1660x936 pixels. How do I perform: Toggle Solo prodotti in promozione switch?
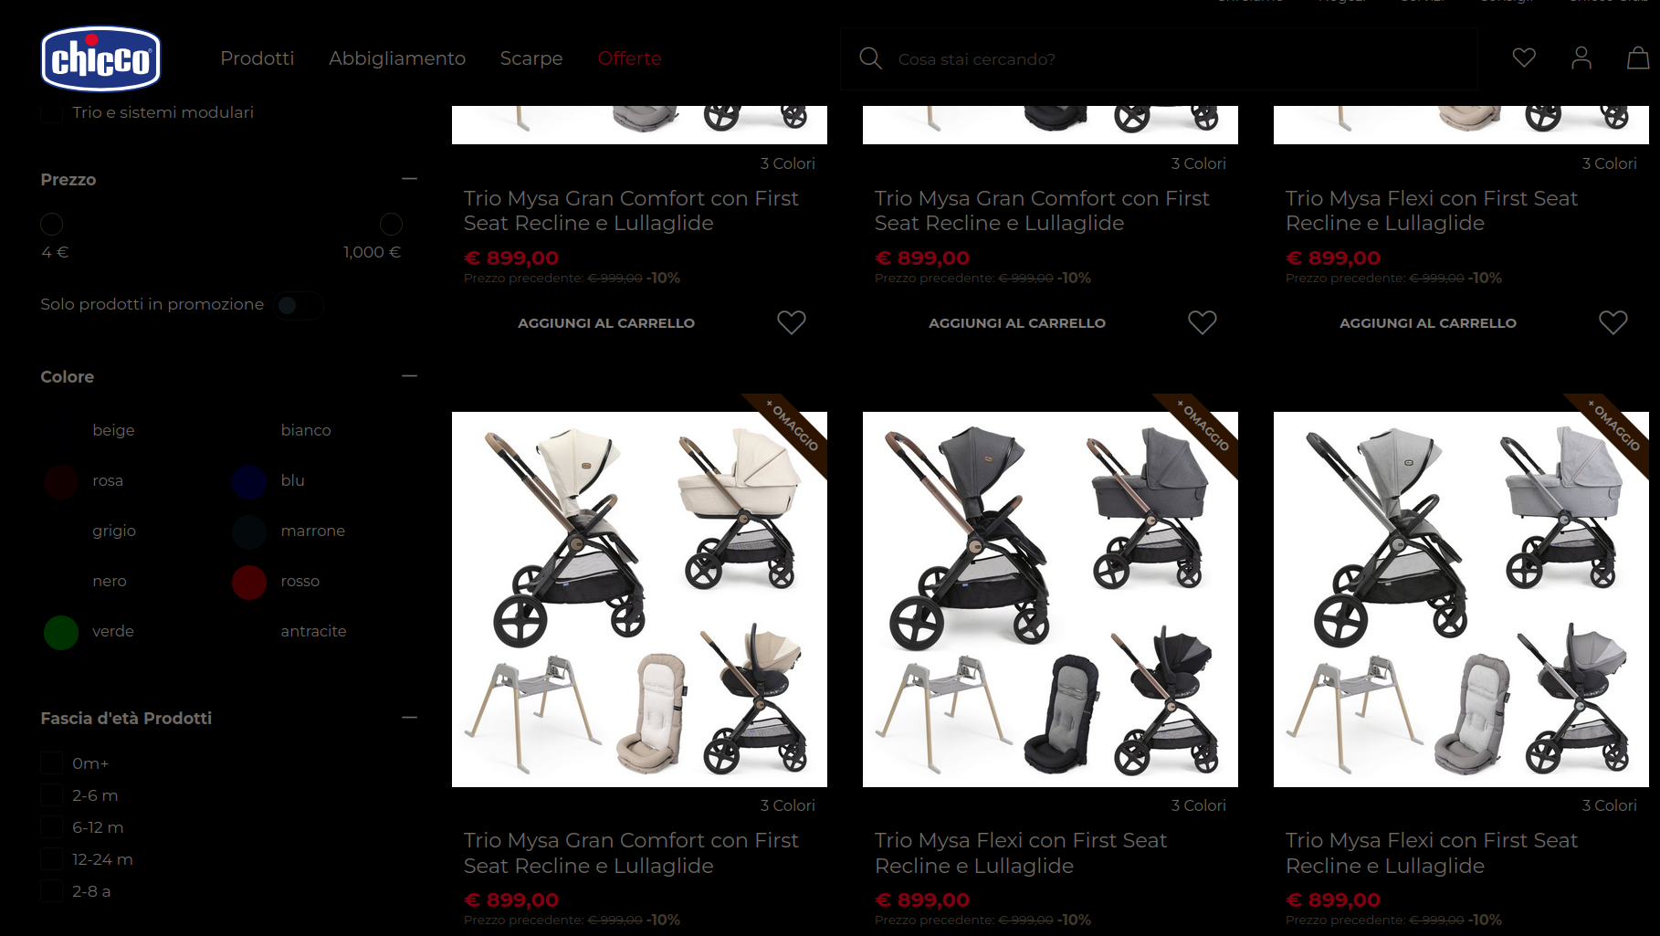coord(299,305)
